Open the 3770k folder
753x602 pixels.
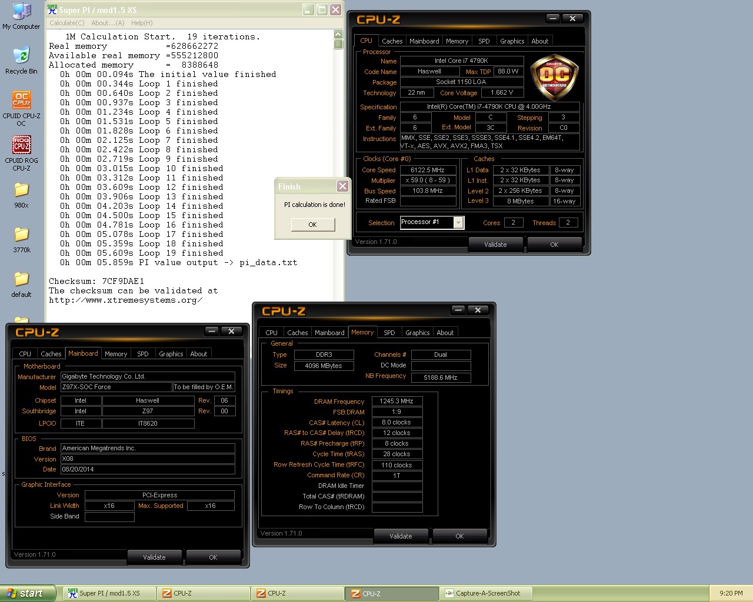click(21, 240)
